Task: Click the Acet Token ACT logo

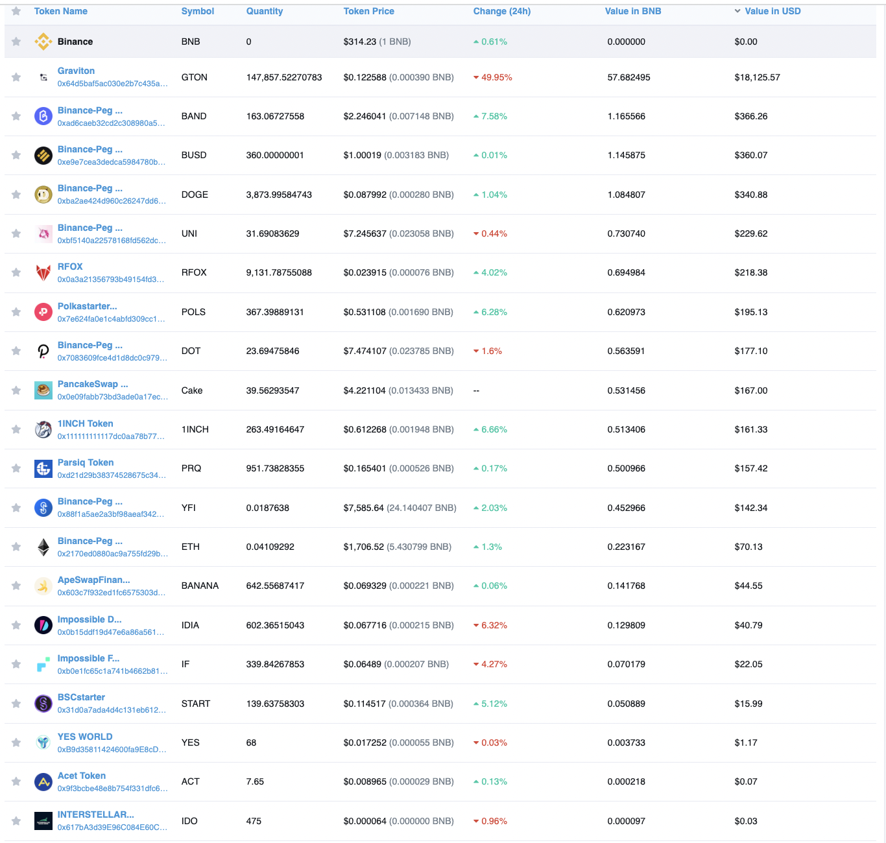Action: coord(43,781)
